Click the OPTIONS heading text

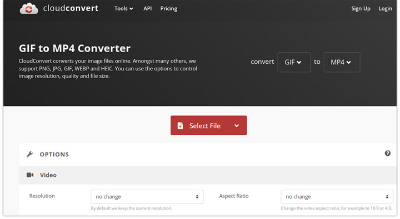coord(54,154)
